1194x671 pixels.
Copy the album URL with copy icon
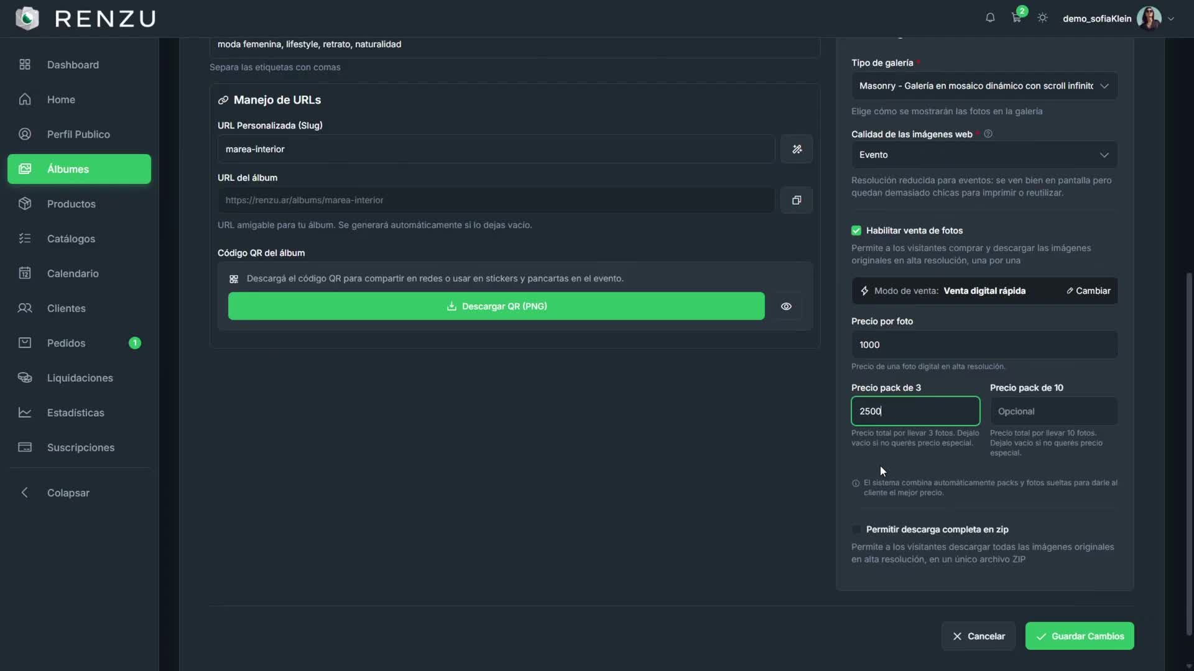[x=797, y=200]
